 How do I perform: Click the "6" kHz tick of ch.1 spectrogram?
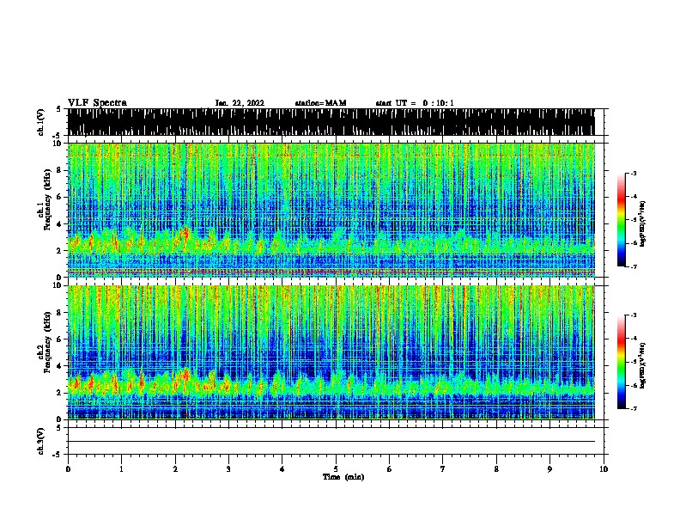pyautogui.click(x=60, y=197)
